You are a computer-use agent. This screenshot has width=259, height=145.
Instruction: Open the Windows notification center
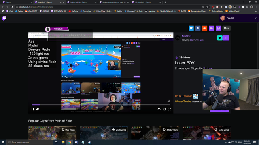255,142
